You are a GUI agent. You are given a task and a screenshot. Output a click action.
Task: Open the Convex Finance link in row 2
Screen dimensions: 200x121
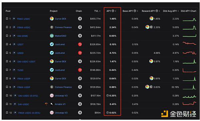click(63, 27)
